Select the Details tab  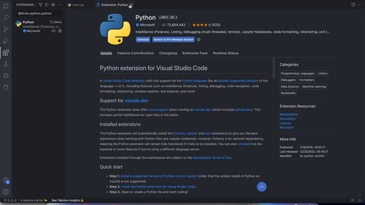[x=106, y=53]
